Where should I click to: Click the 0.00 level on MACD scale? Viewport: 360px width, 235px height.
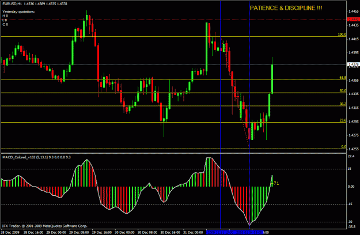tap(351, 187)
